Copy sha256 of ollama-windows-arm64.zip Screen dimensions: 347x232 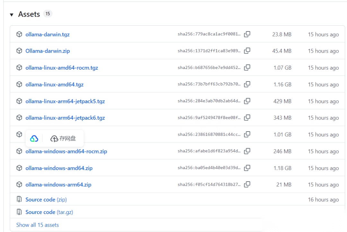pyautogui.click(x=247, y=185)
